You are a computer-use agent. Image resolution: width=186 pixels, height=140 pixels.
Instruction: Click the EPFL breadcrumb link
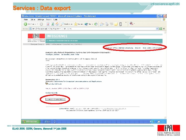point(48,44)
